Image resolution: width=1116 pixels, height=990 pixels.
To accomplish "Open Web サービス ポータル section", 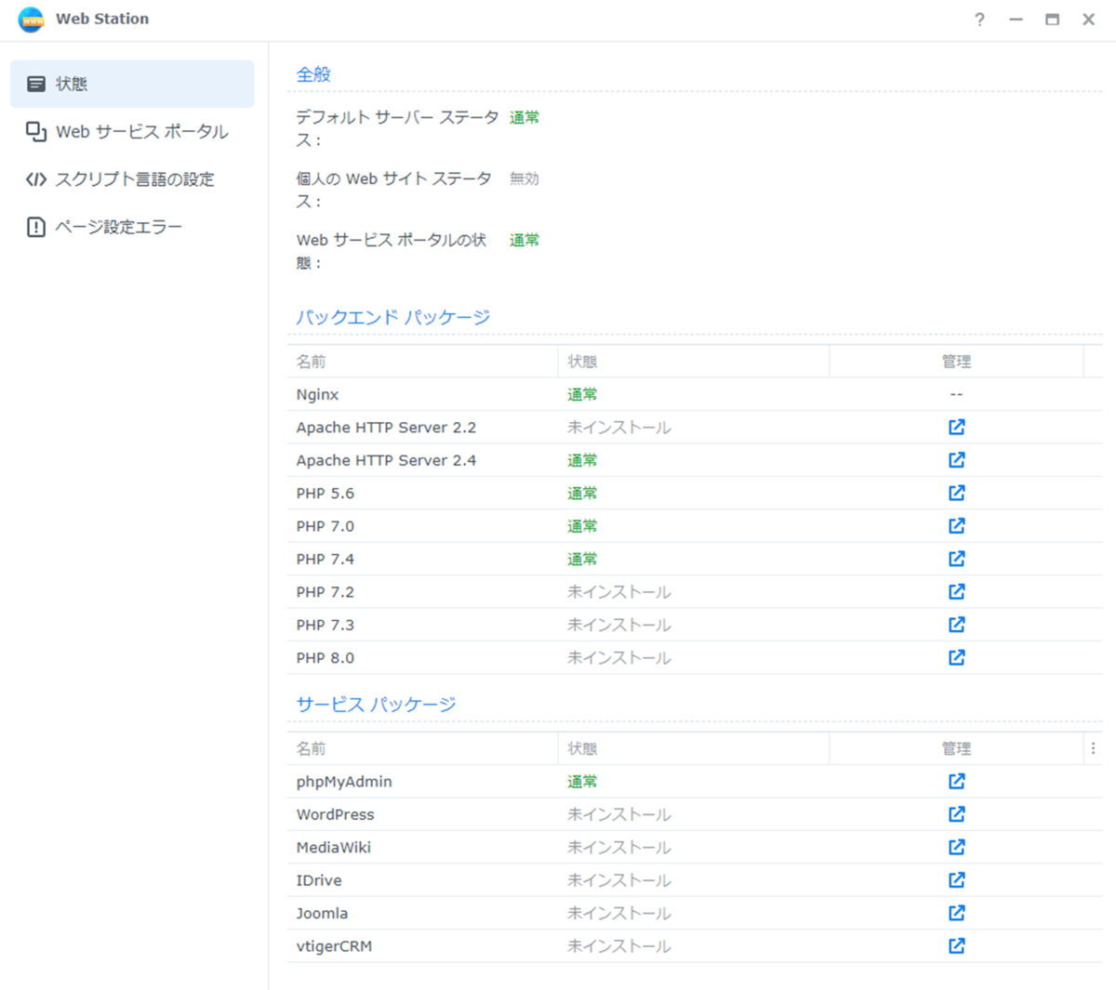I will click(132, 131).
